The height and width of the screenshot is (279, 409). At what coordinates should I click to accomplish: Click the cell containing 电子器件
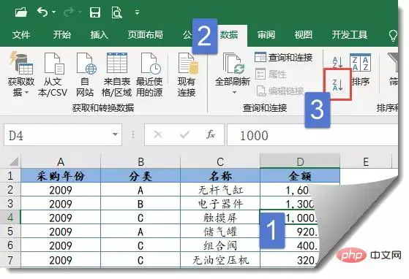220,203
